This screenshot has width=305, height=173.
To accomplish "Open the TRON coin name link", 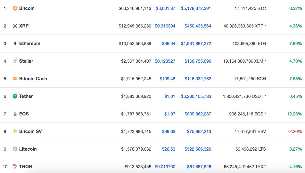I will click(x=26, y=167).
